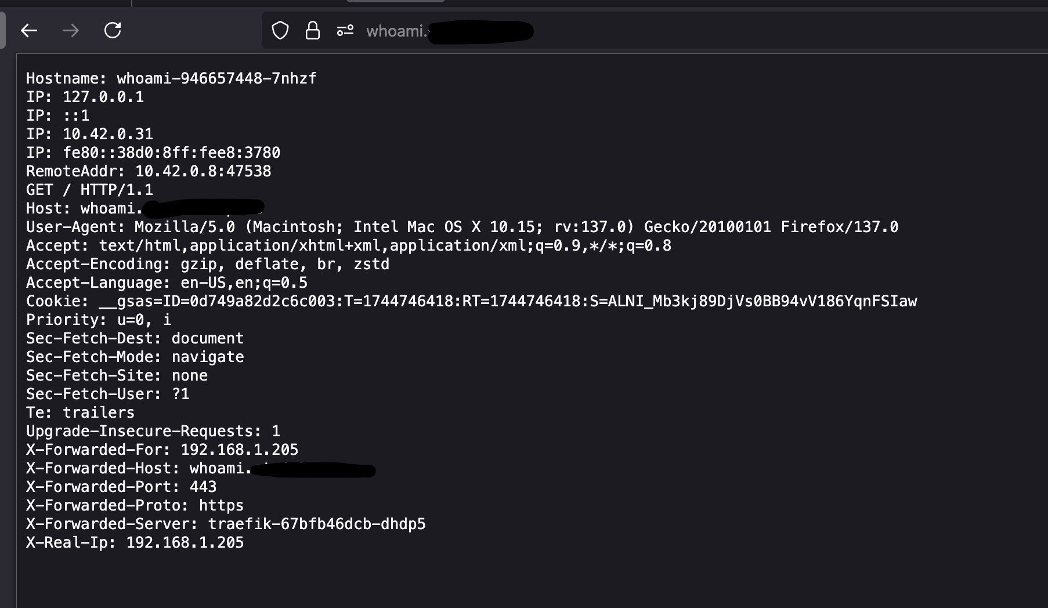Viewport: 1048px width, 608px height.
Task: Click the User-Agent header line
Action: pyautogui.click(x=462, y=227)
